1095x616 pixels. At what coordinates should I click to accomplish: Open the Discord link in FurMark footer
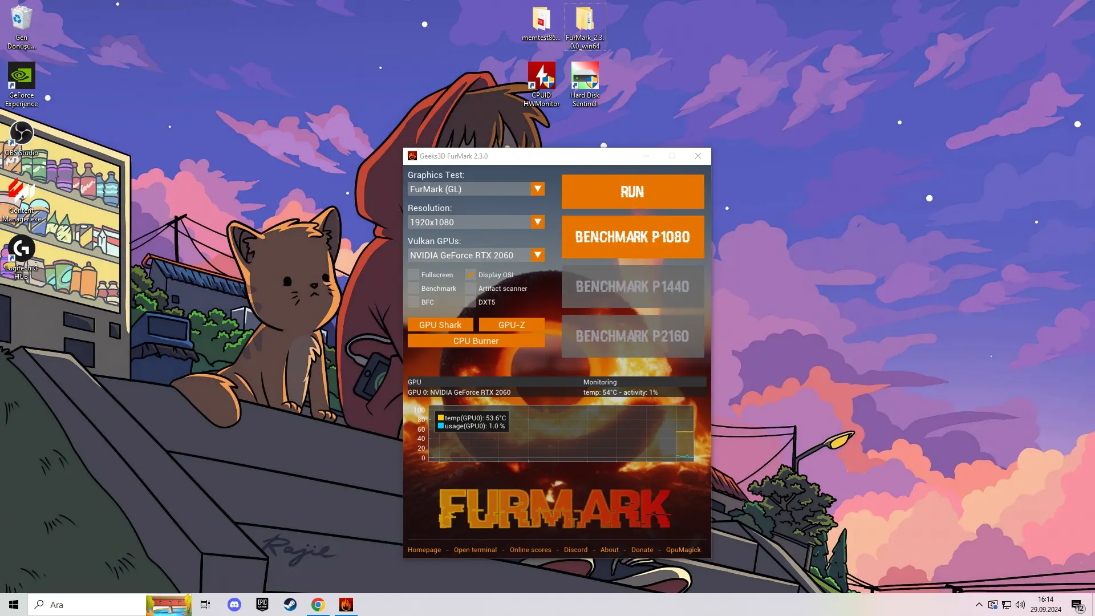(575, 550)
